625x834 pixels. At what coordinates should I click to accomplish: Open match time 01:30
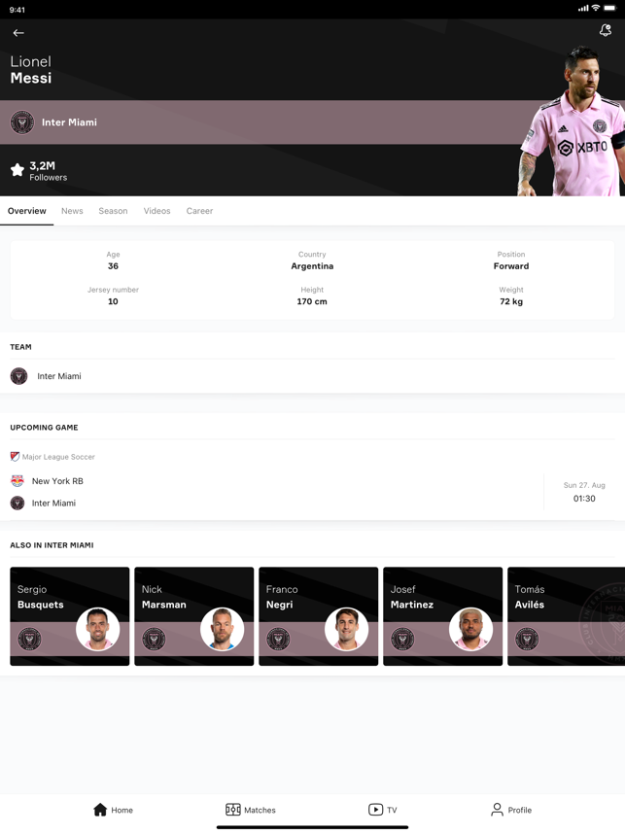pos(584,499)
